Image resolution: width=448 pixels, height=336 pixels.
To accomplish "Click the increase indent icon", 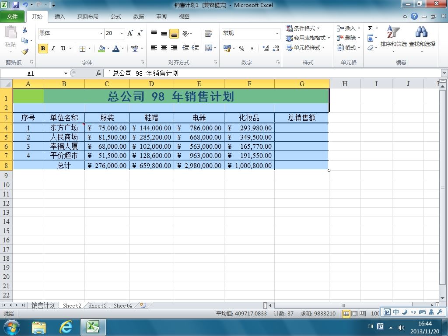I will tap(196, 48).
